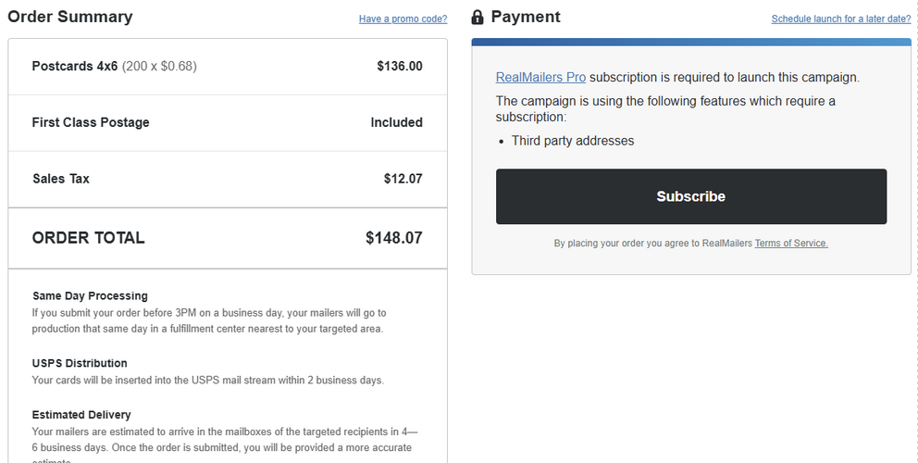The height and width of the screenshot is (463, 918).
Task: Click the Subscribe button
Action: 691,196
